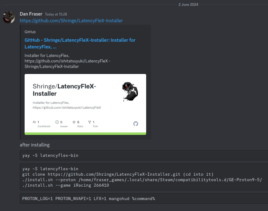The image size is (268, 211).
Task: Click first code block 'yay -S latencyflex-bin'
Action: tap(144, 155)
